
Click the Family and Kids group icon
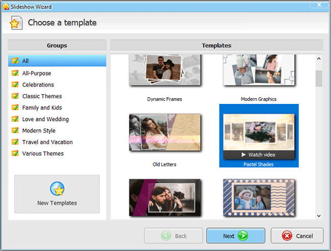pyautogui.click(x=15, y=107)
